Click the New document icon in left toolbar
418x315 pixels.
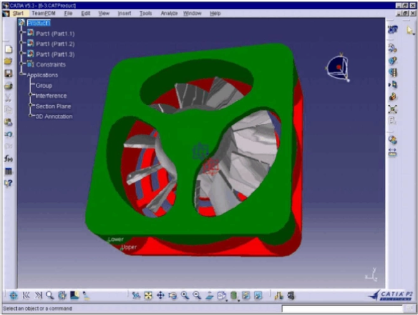[8, 49]
